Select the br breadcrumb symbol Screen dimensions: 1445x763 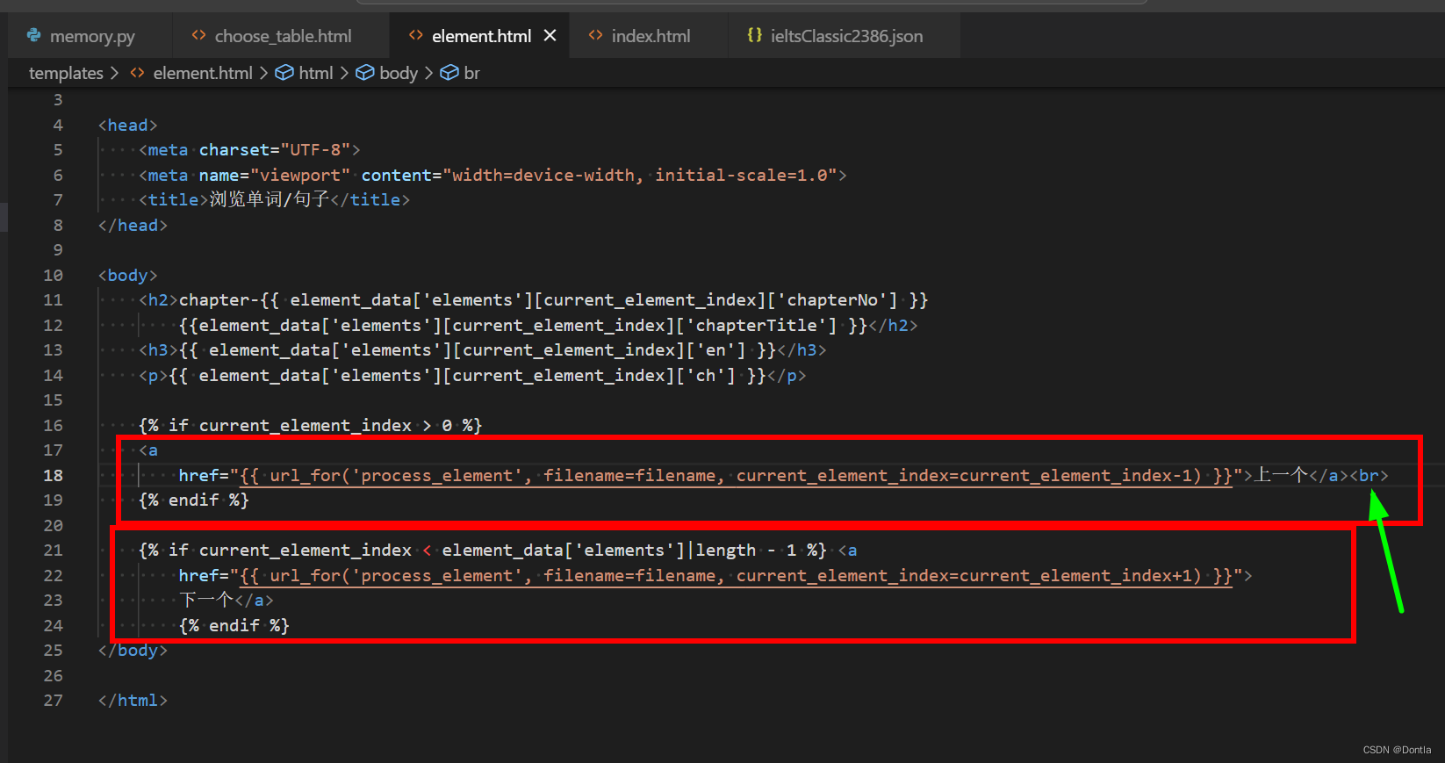pos(472,73)
